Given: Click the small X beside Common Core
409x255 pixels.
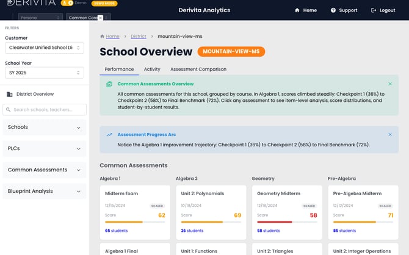Looking at the screenshot, I should point(100,18).
